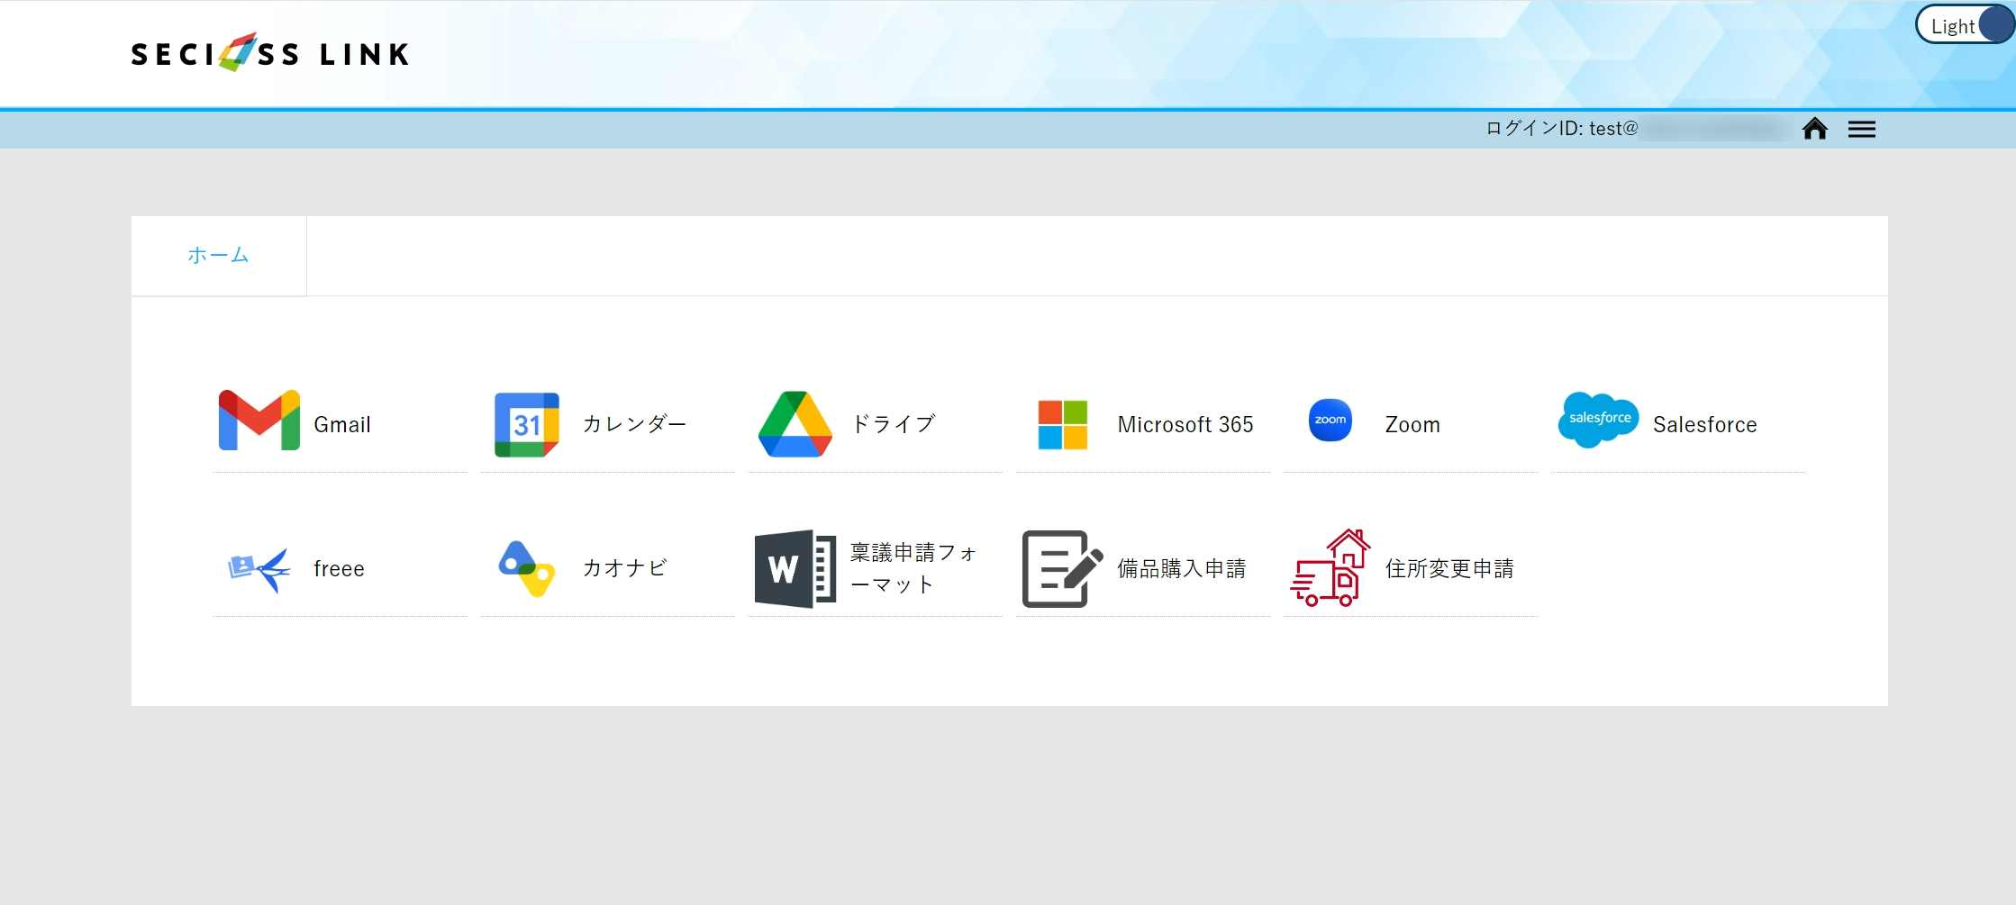Click the Salesforce text label

click(1705, 425)
